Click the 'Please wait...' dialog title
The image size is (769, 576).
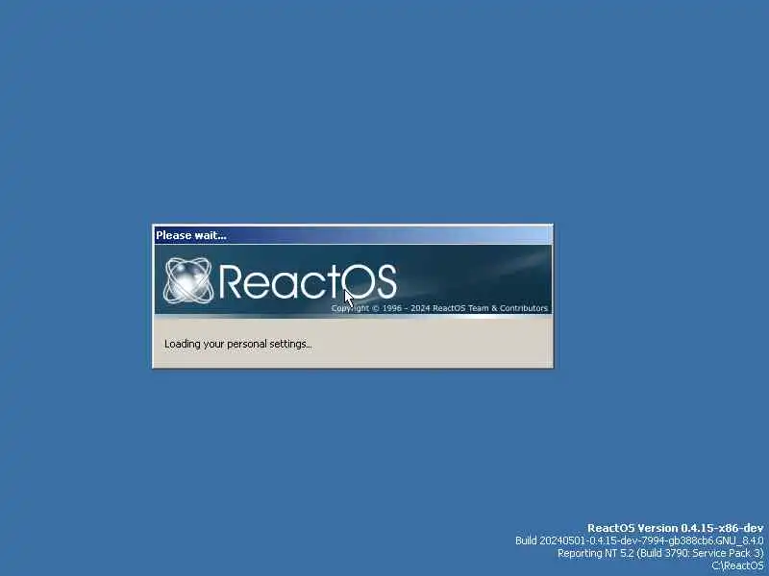tap(190, 235)
